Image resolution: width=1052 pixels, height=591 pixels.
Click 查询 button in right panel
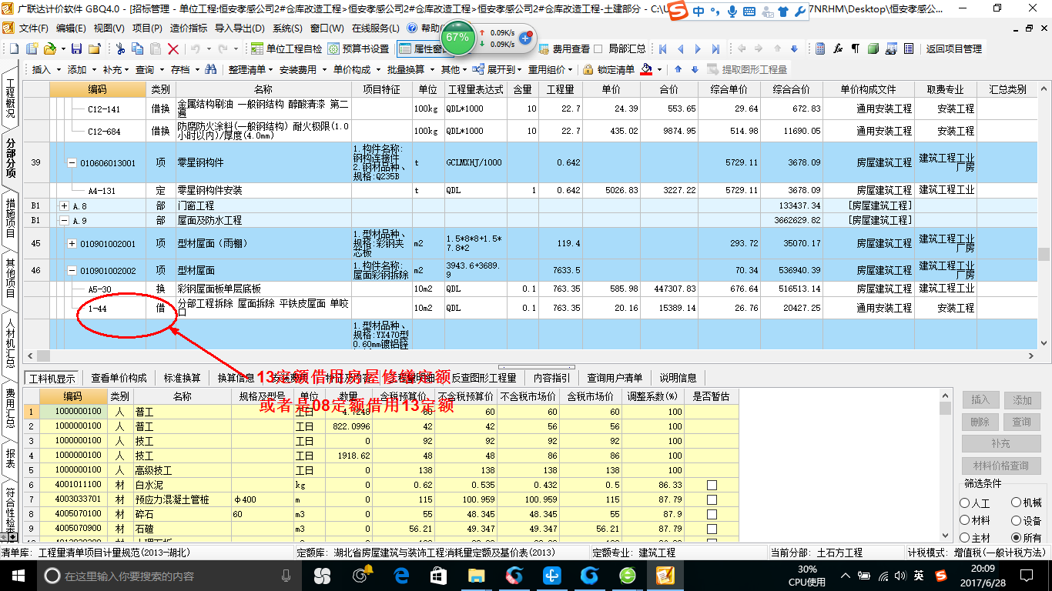click(x=1022, y=422)
